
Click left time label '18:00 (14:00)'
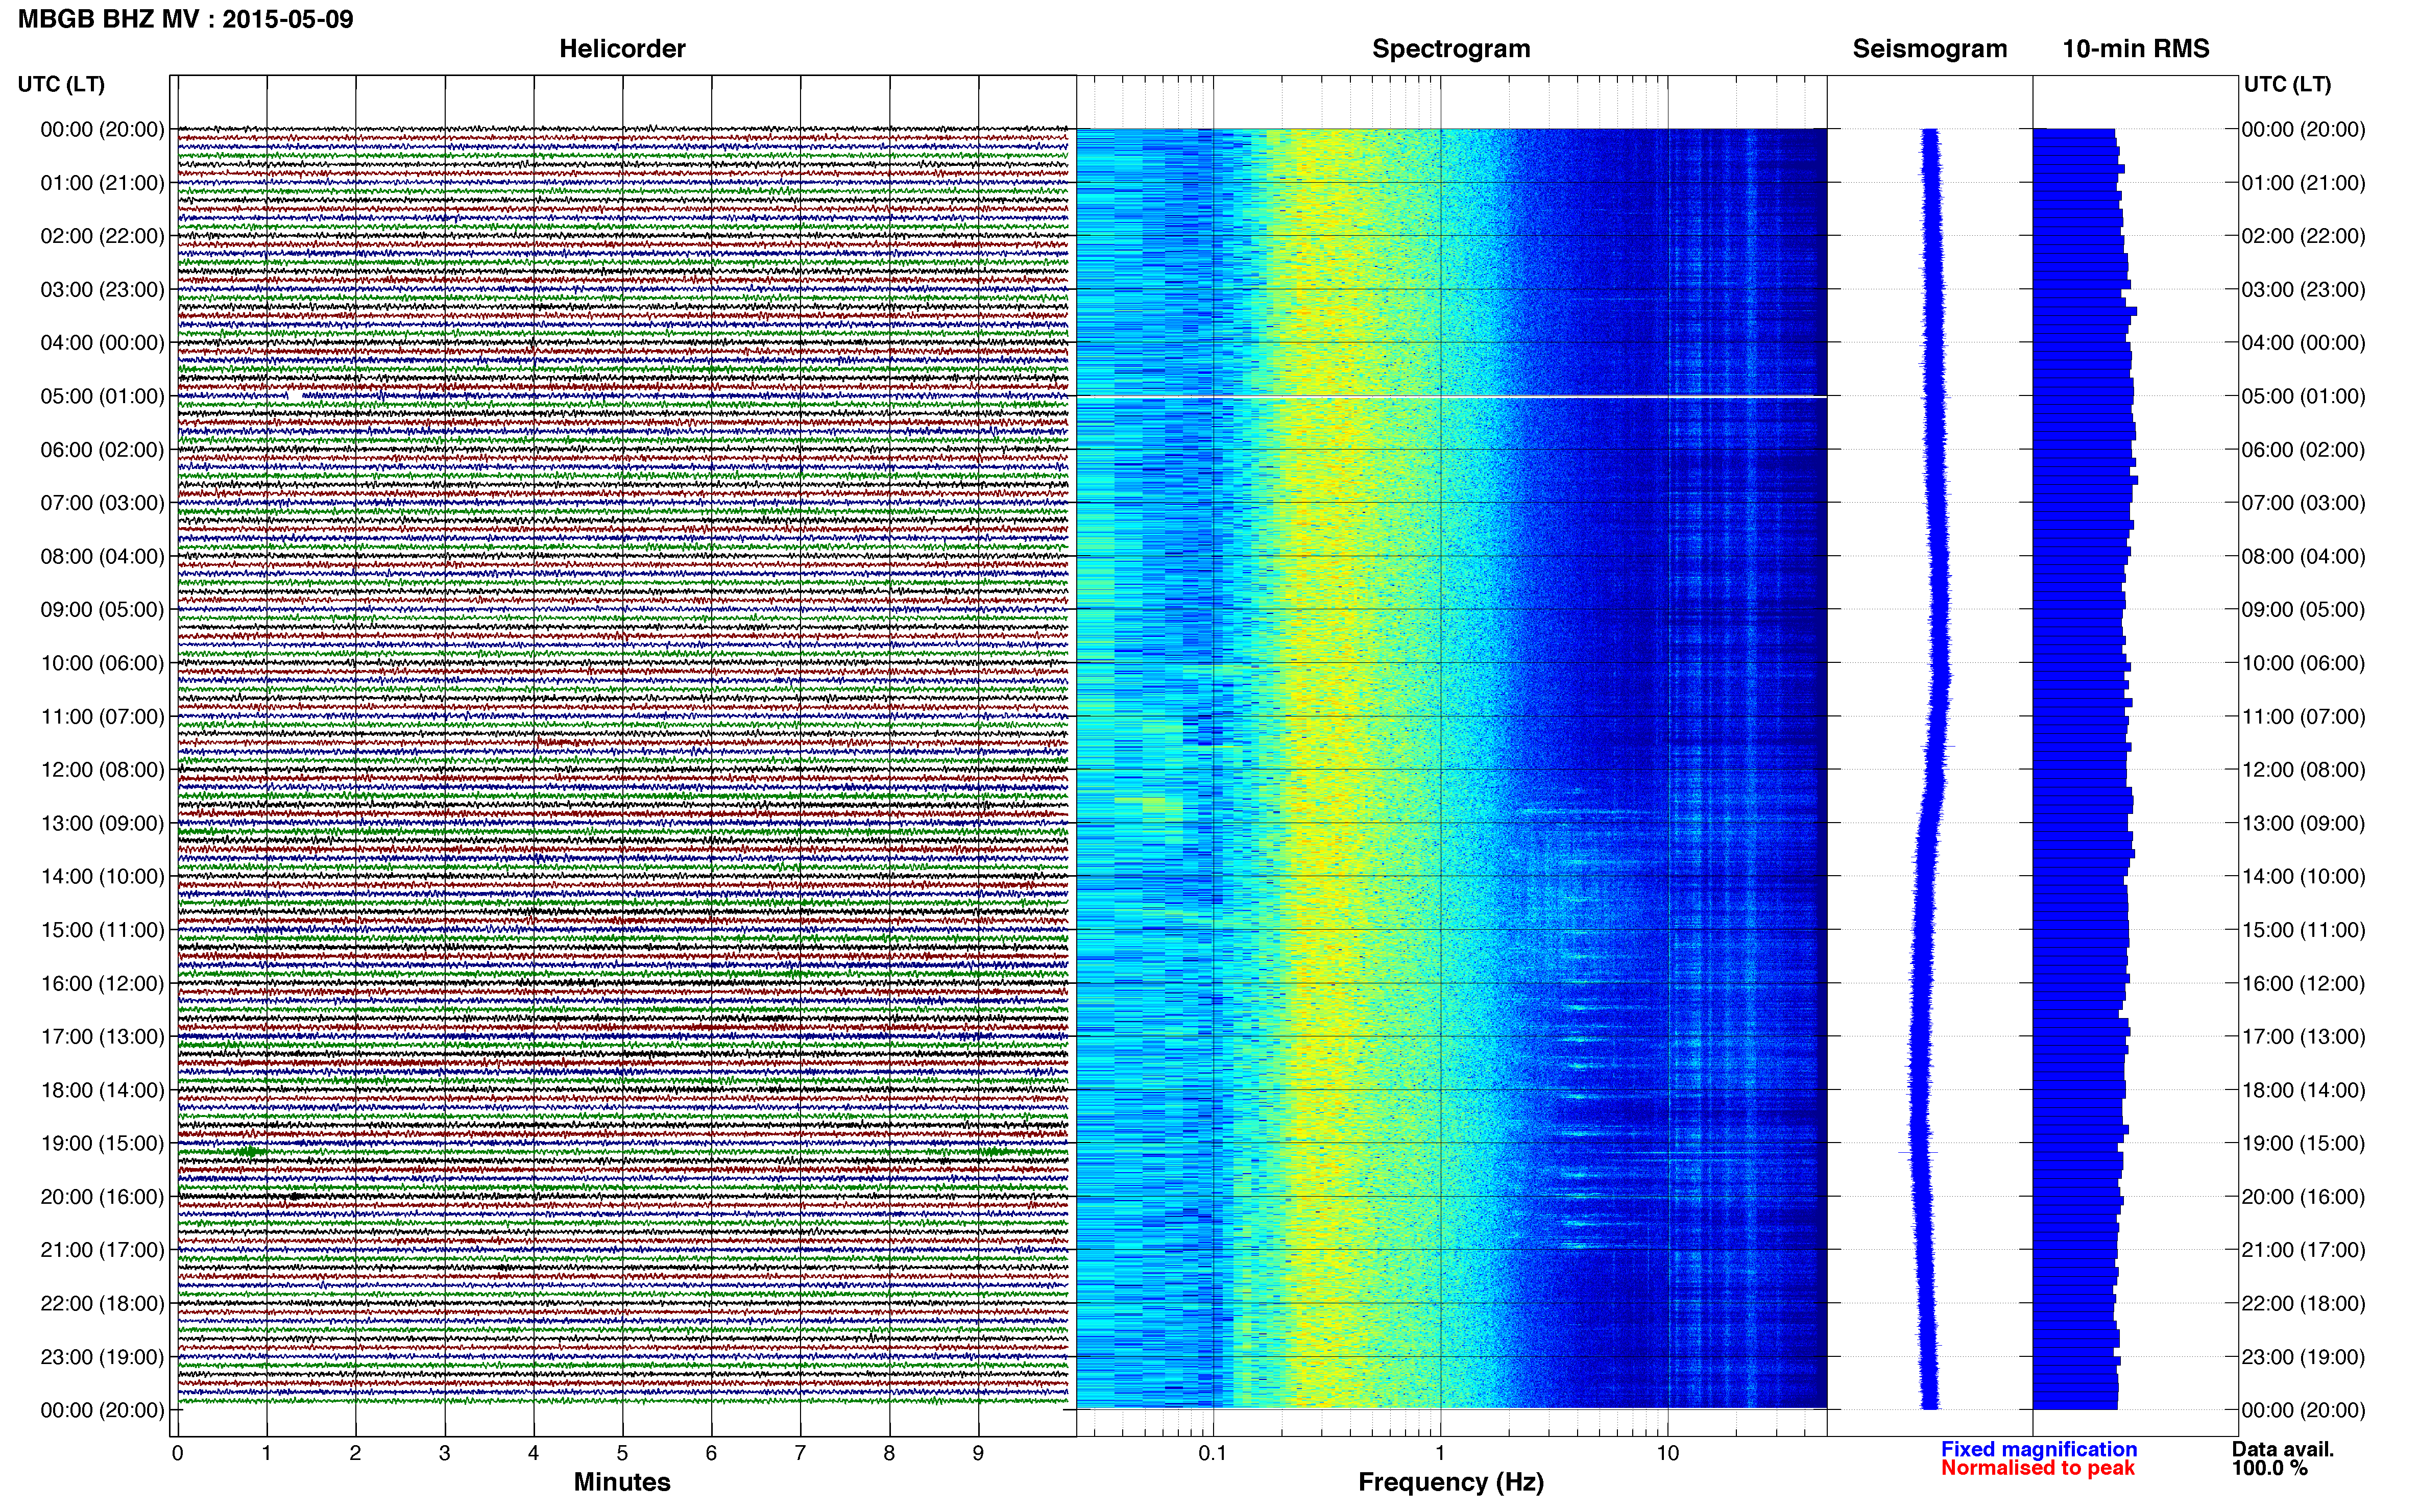(102, 1090)
